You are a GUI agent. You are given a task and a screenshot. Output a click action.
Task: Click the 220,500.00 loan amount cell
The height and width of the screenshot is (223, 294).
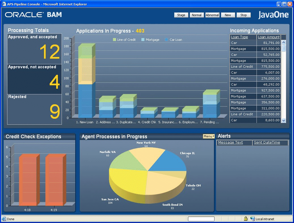268,114
